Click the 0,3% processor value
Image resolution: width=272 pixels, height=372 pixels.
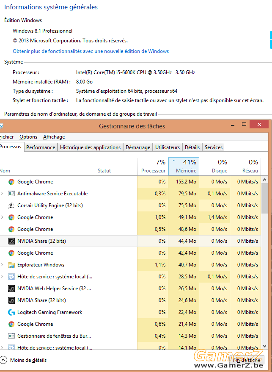click(x=160, y=194)
